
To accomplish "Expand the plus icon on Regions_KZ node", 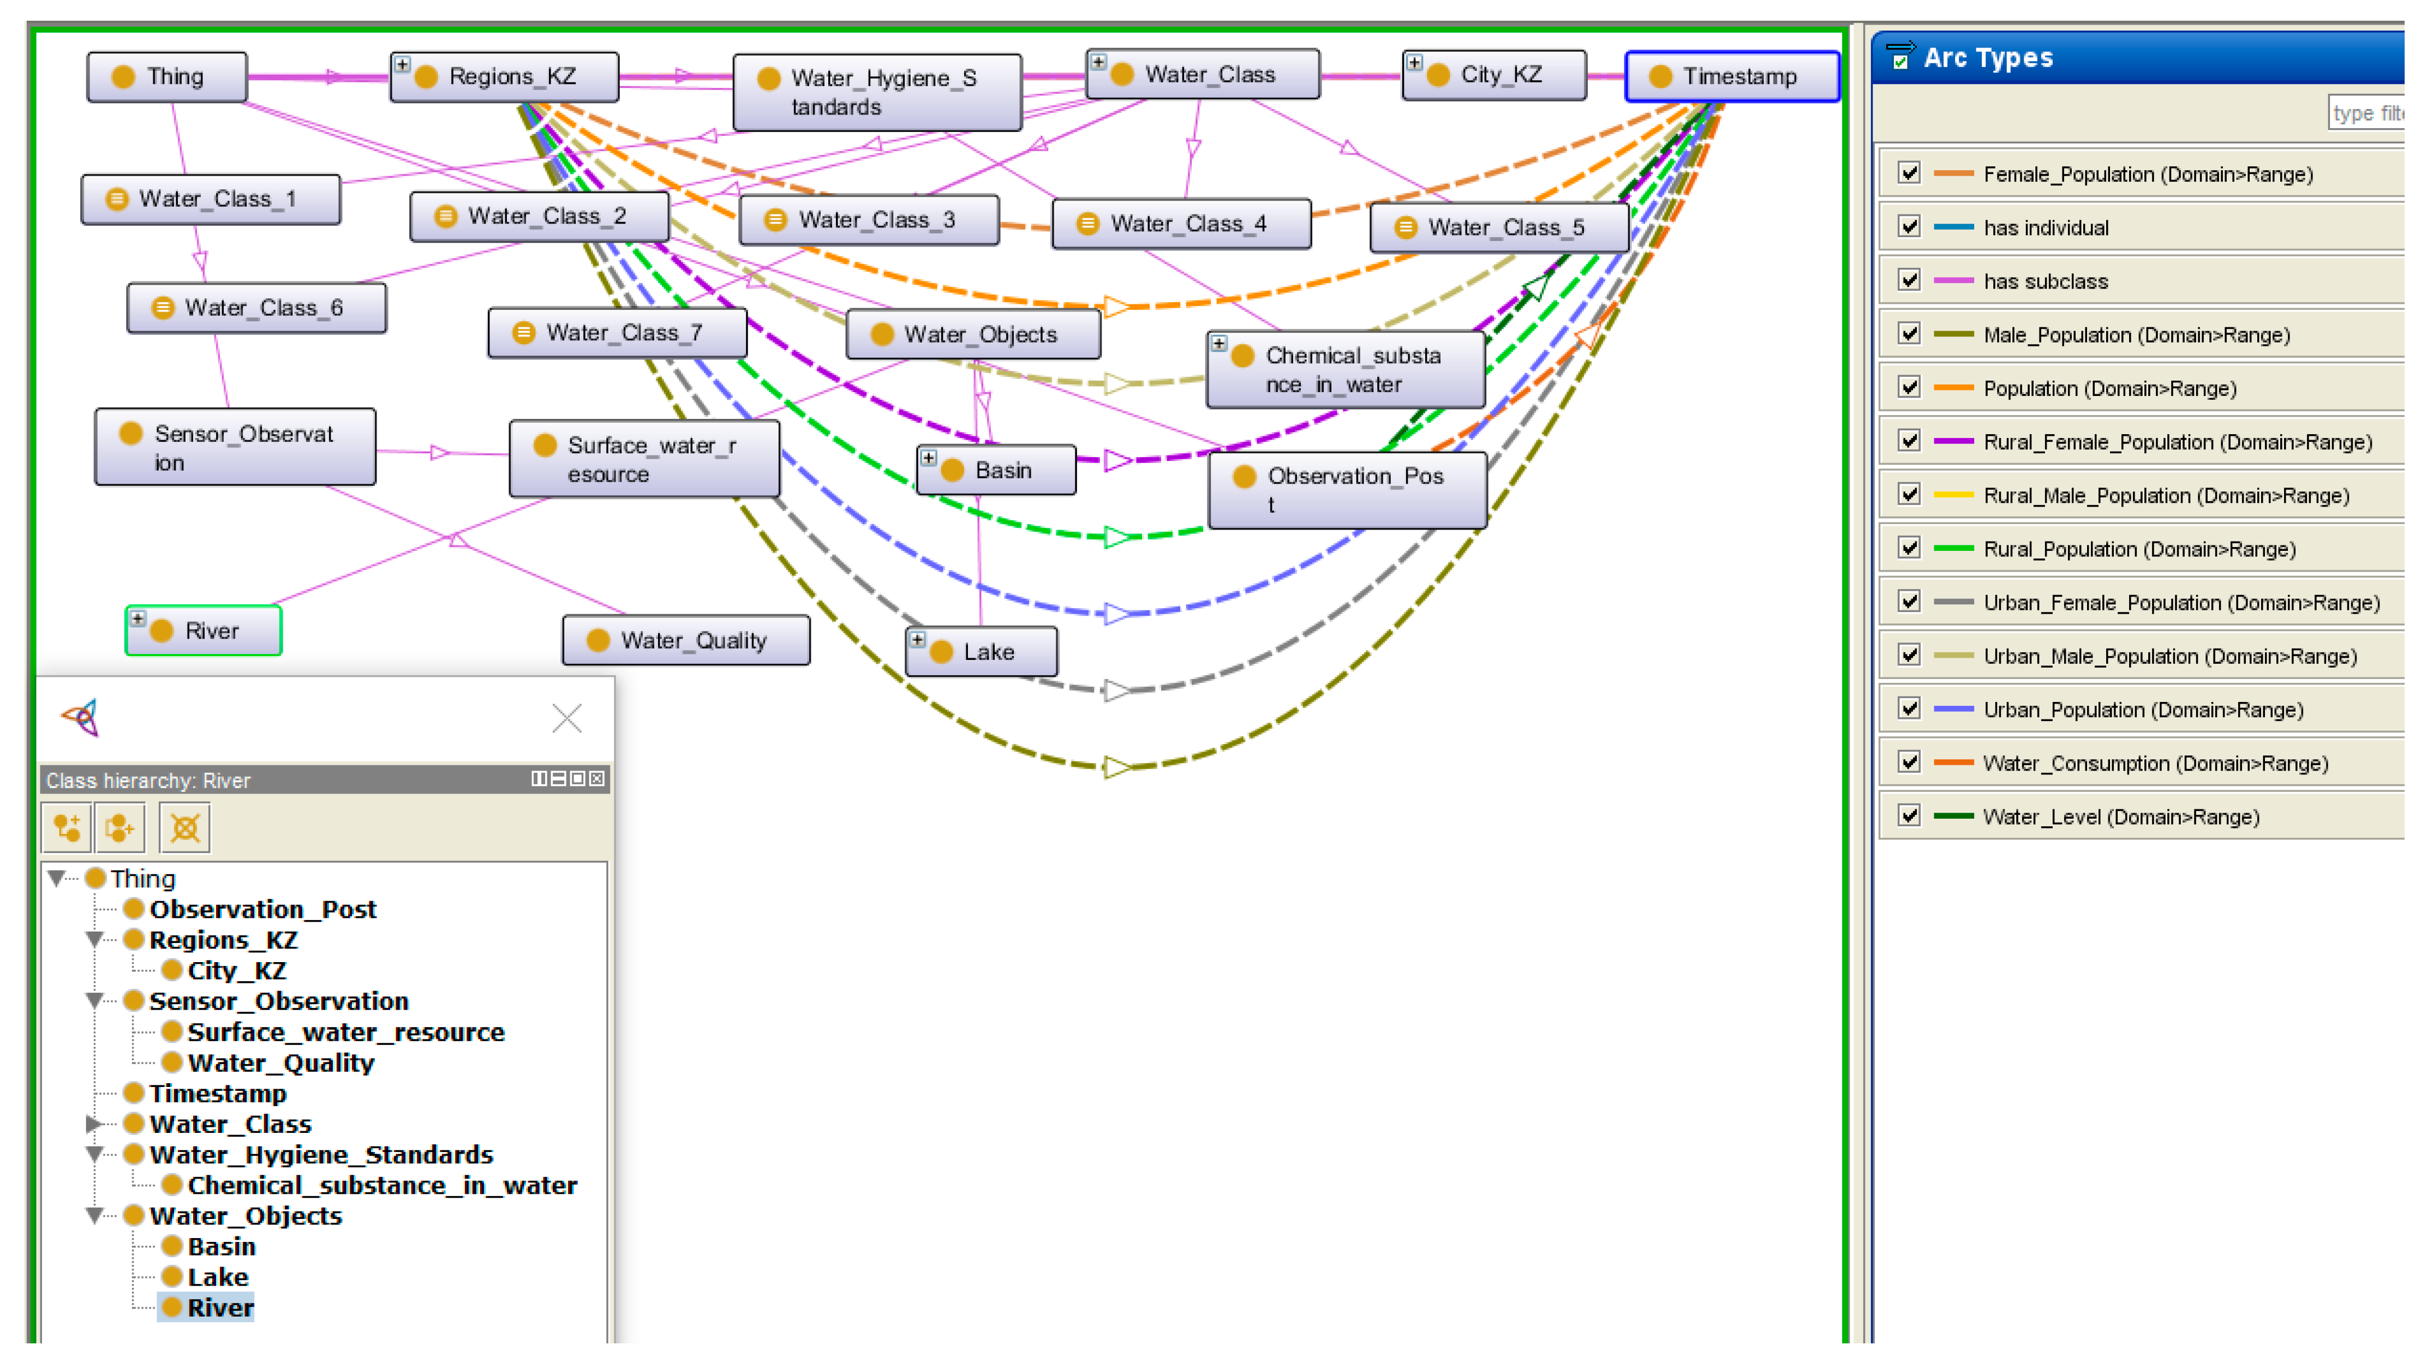I will 402,64.
